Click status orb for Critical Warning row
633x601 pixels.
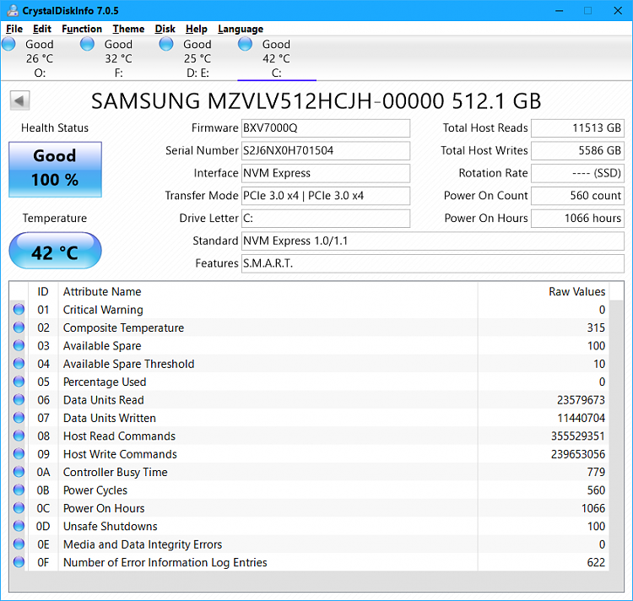tap(19, 309)
